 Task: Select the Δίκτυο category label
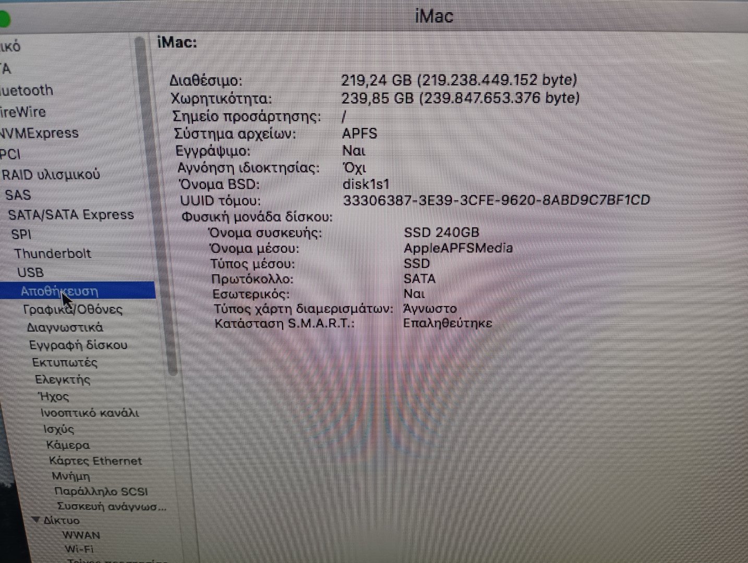[62, 521]
